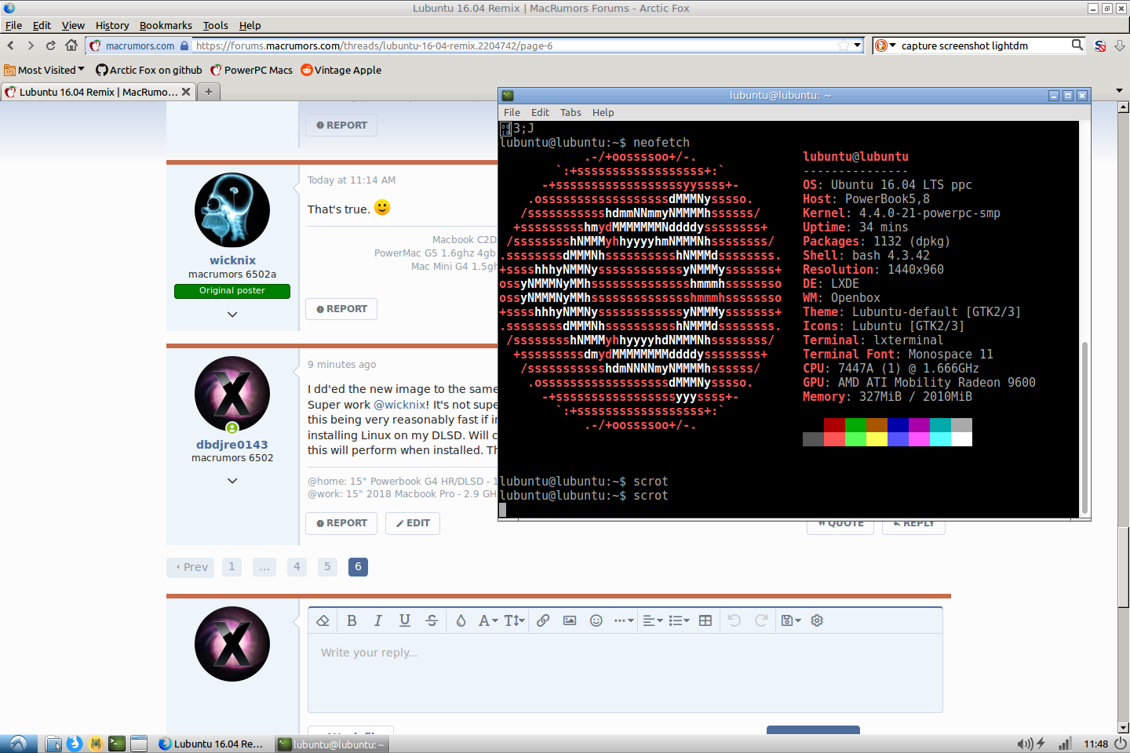Toggle italic in reply editor
The width and height of the screenshot is (1130, 753).
point(378,620)
